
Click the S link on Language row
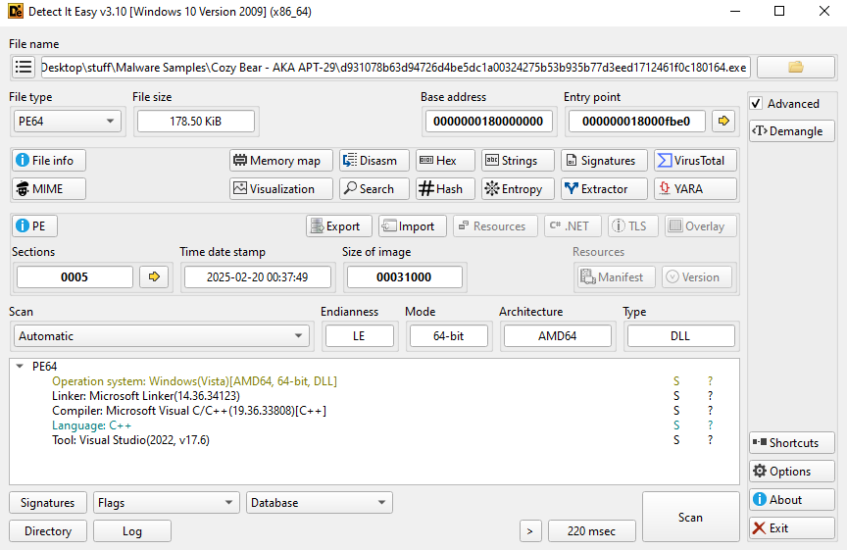[x=676, y=425]
